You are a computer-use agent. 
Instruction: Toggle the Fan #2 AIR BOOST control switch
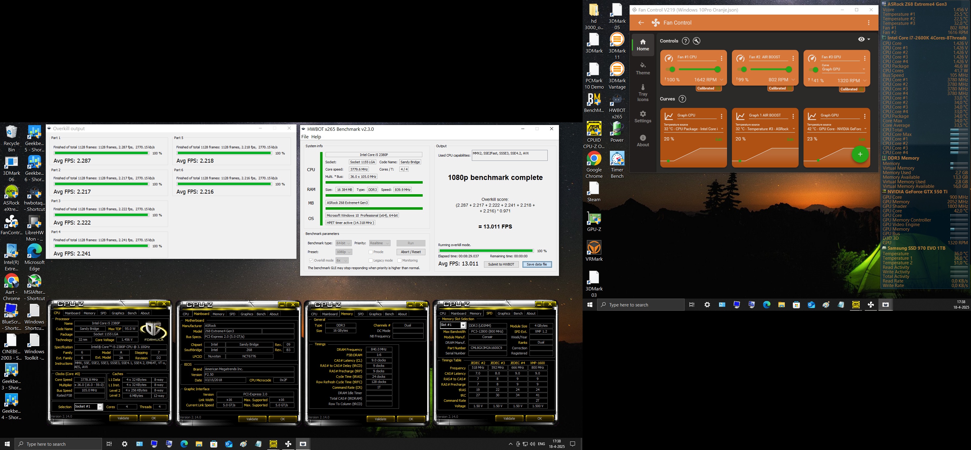click(x=742, y=70)
